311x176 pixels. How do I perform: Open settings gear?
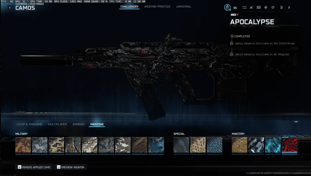point(273,8)
